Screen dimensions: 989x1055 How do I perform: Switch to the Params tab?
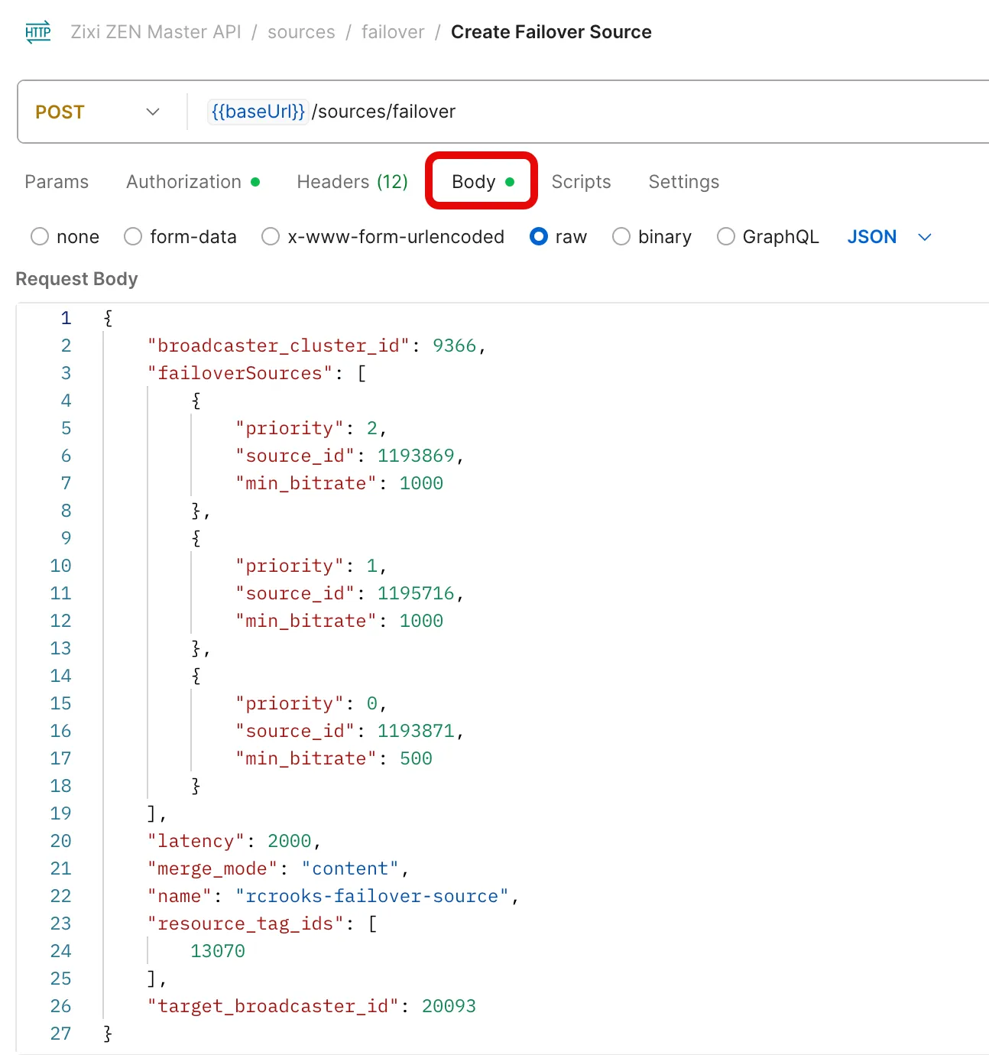[x=57, y=182]
